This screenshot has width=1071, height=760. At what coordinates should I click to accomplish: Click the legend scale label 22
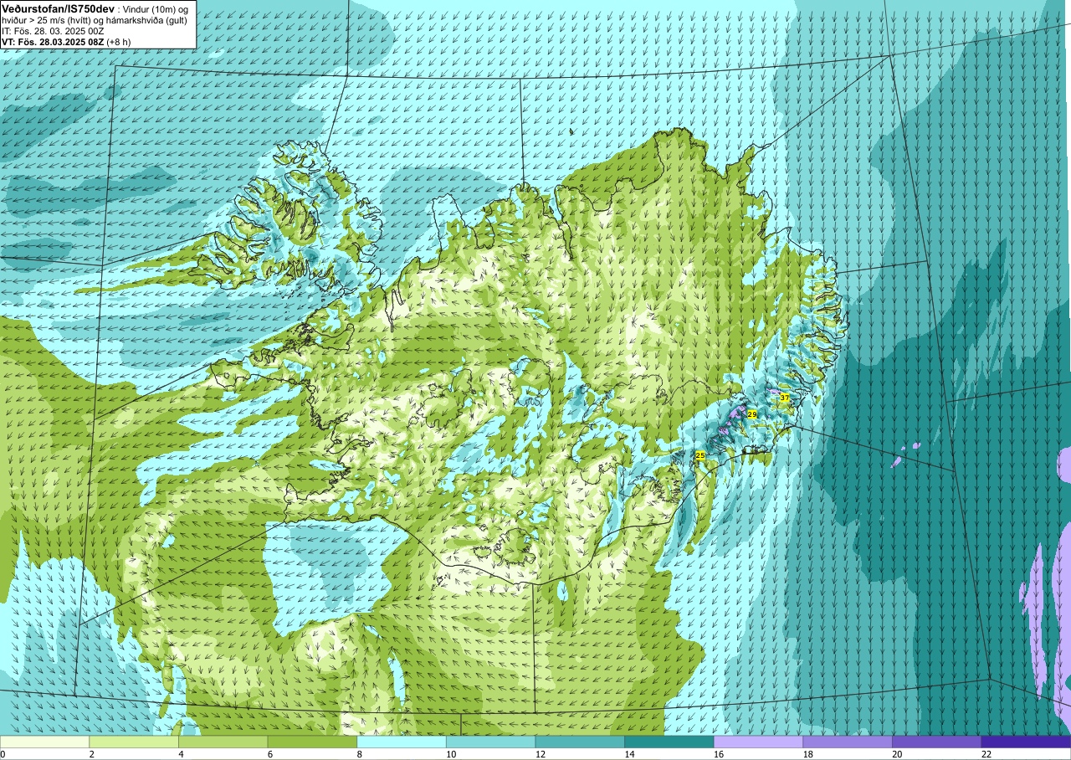point(986,754)
